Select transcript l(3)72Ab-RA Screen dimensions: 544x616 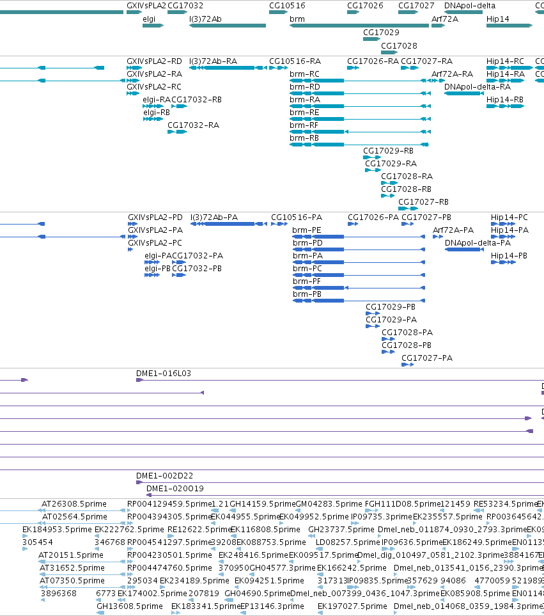pos(228,68)
